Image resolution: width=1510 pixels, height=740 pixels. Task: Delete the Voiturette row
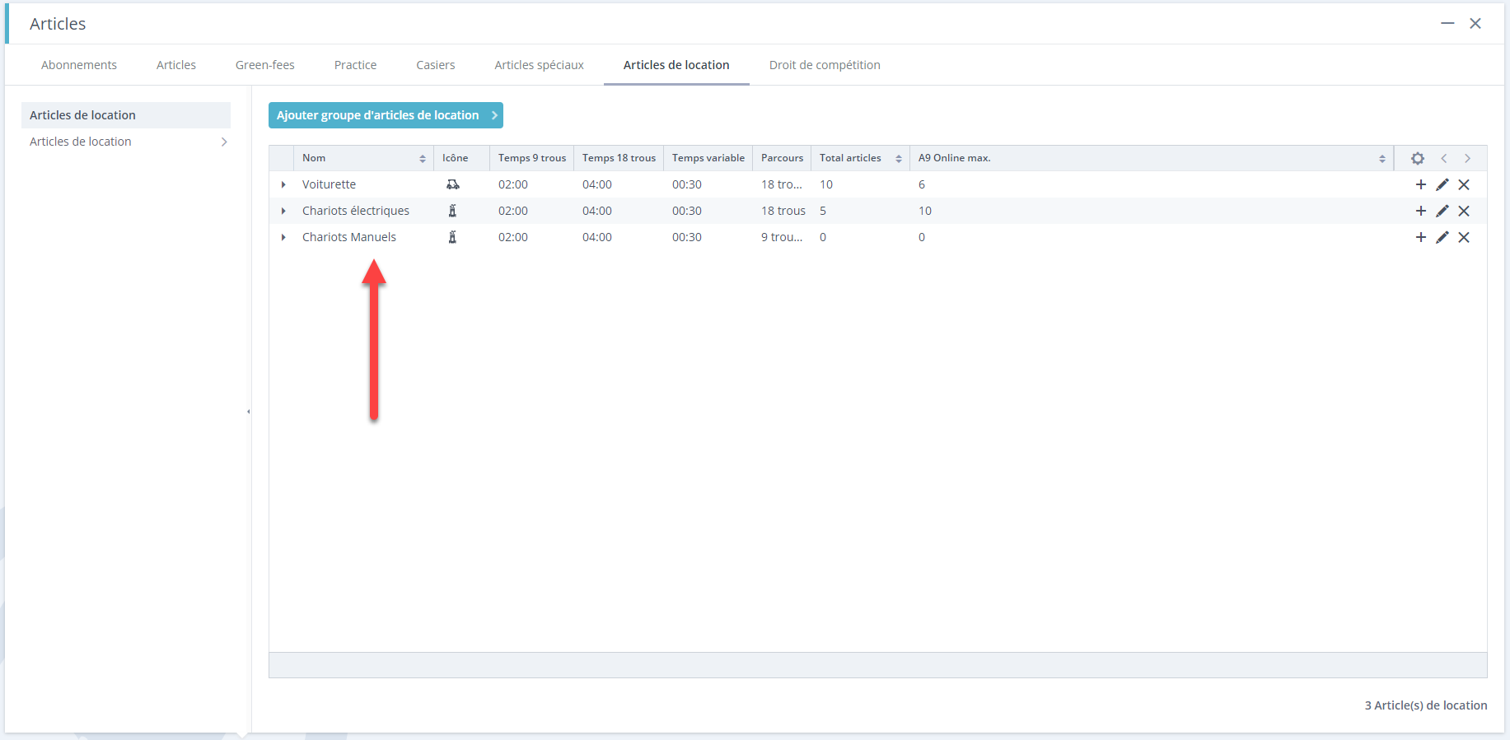click(1464, 184)
